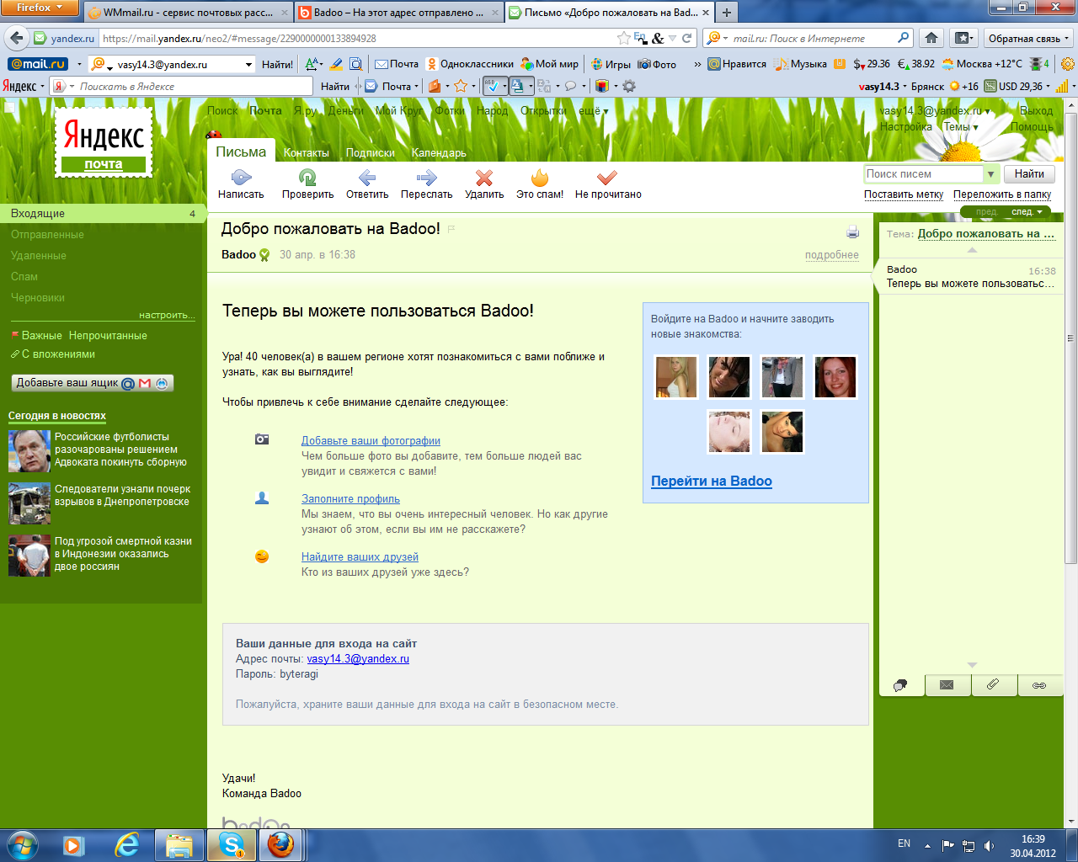Click the envelope icon in the thread panel footer
The height and width of the screenshot is (862, 1078).
click(947, 685)
